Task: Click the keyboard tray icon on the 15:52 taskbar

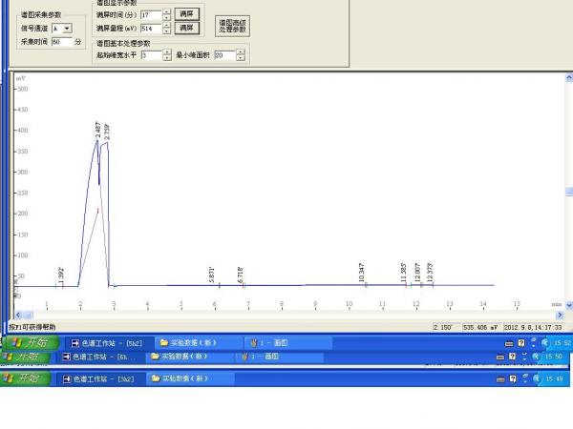Action: (x=509, y=343)
